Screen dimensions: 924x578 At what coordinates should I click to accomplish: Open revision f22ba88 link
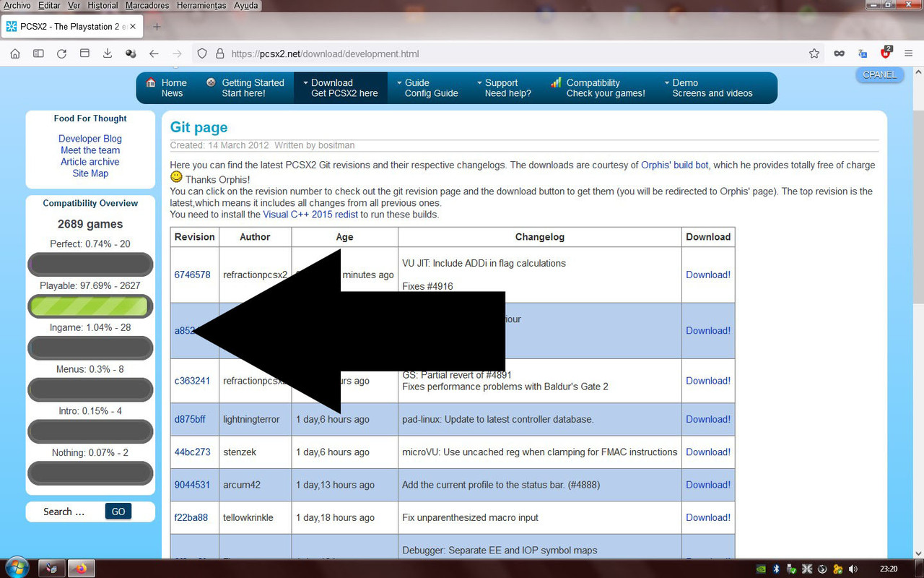pos(191,517)
